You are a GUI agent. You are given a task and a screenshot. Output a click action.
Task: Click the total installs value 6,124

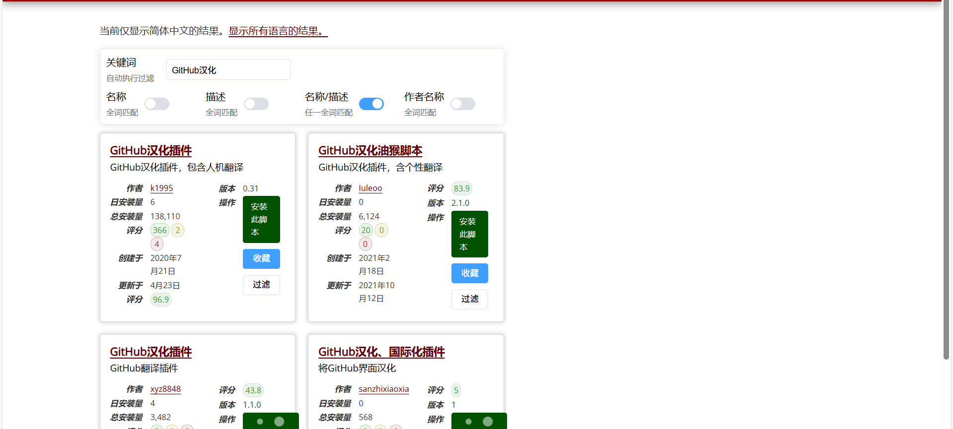(369, 216)
